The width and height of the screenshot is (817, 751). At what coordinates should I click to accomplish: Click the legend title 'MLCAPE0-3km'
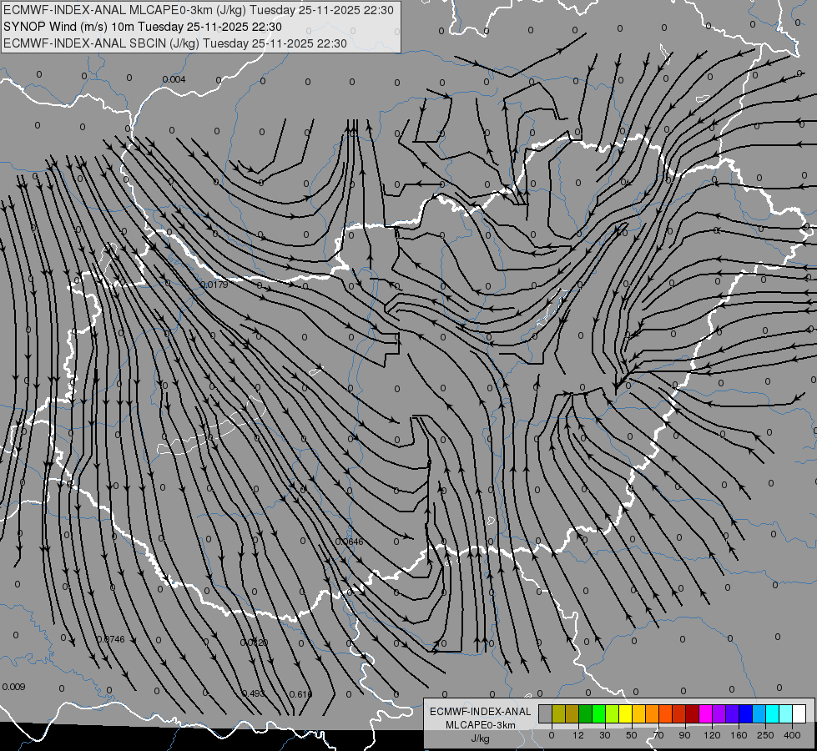click(x=480, y=725)
